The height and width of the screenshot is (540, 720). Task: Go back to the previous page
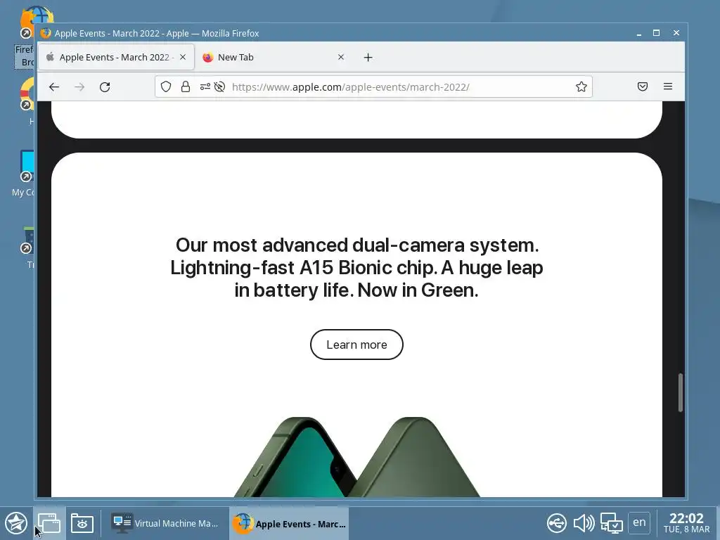[x=54, y=86]
